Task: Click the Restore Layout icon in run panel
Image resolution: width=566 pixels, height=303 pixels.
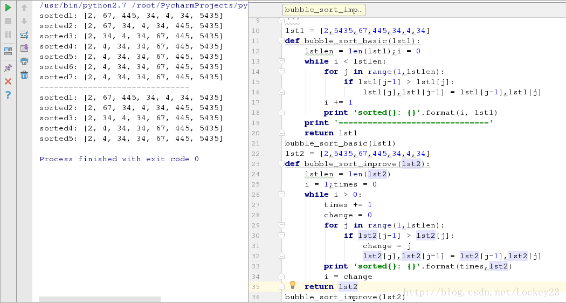Action: pos(8,51)
